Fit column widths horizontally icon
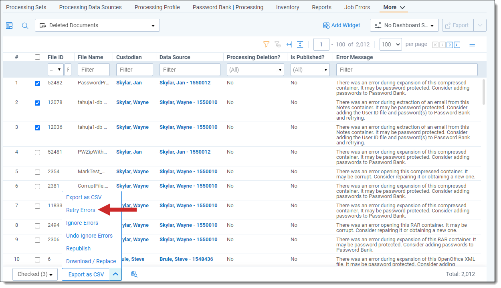Screen dimensions: 501x288 (289, 44)
